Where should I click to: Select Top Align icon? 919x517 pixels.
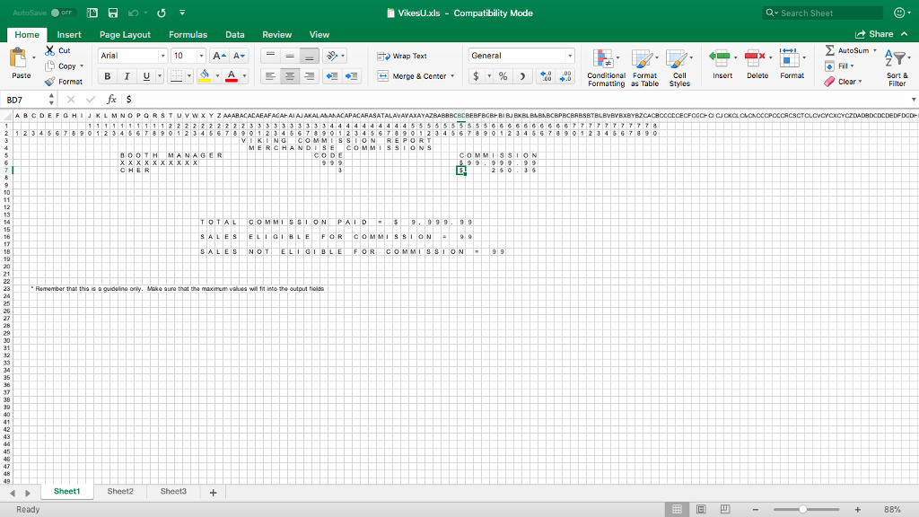(x=270, y=56)
